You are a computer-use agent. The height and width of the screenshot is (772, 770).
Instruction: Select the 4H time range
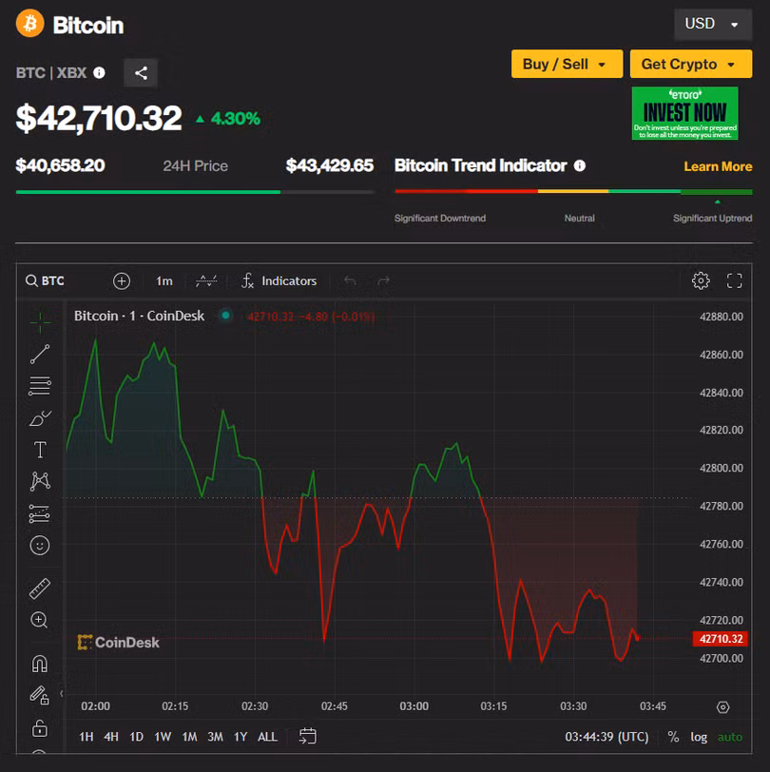[x=111, y=737]
